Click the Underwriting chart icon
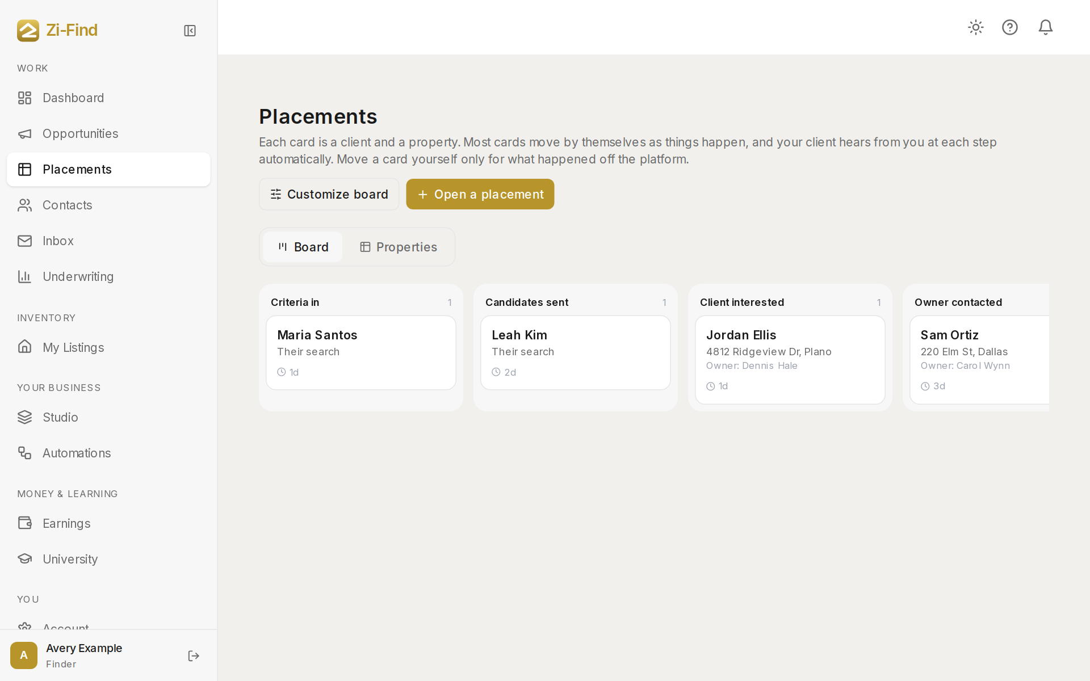 tap(24, 277)
